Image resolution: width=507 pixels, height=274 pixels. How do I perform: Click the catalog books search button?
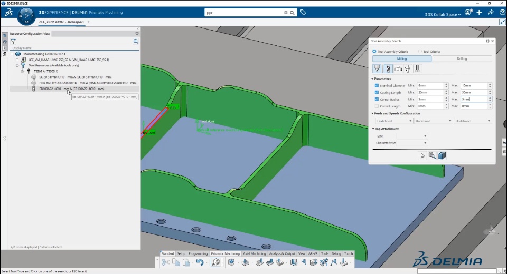(442, 155)
